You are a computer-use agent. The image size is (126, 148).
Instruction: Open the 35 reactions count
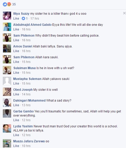(14, 4)
